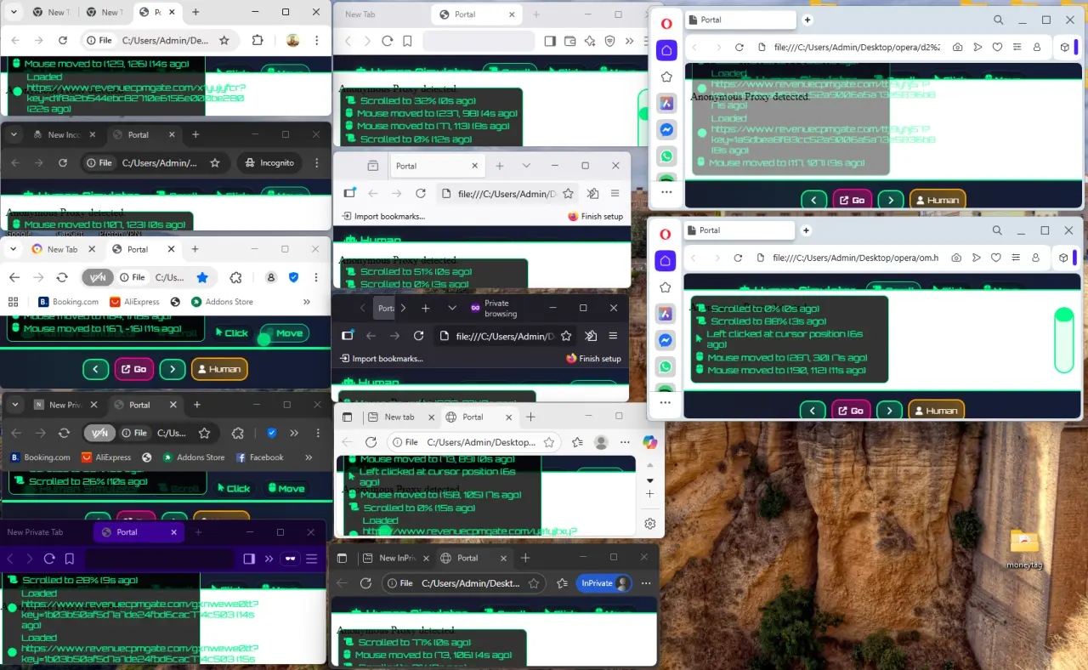Switch to the New Private Tab in purple Brave window
Viewport: 1088px width, 670px height.
tap(36, 532)
